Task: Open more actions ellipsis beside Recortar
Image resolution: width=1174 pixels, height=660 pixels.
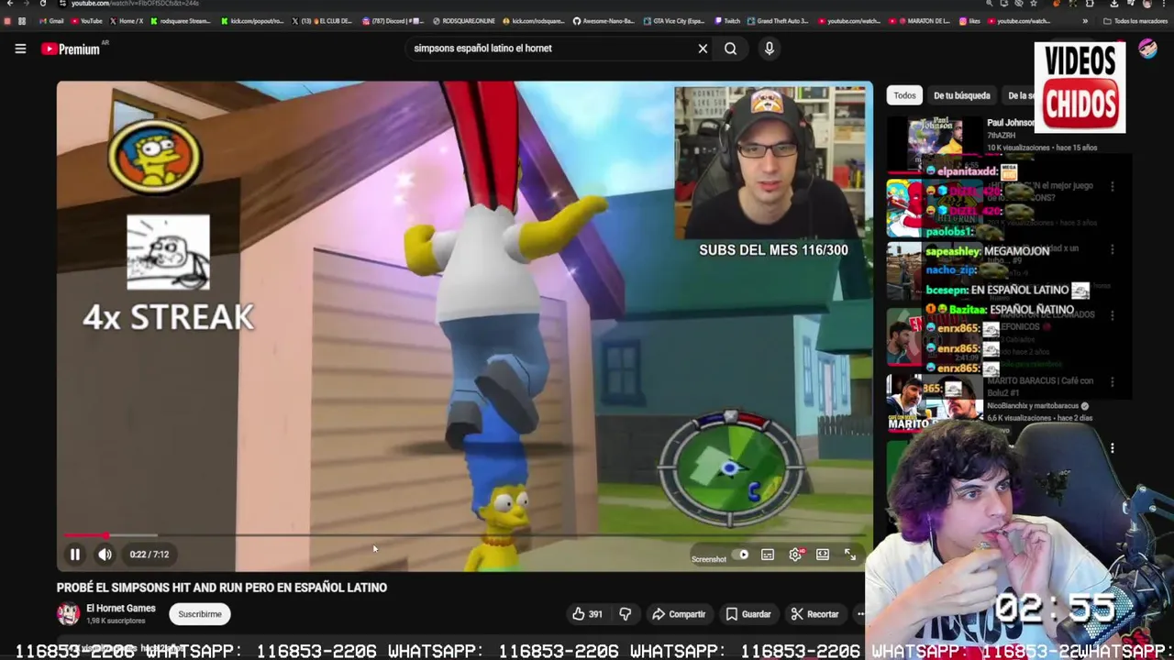Action: [x=860, y=614]
